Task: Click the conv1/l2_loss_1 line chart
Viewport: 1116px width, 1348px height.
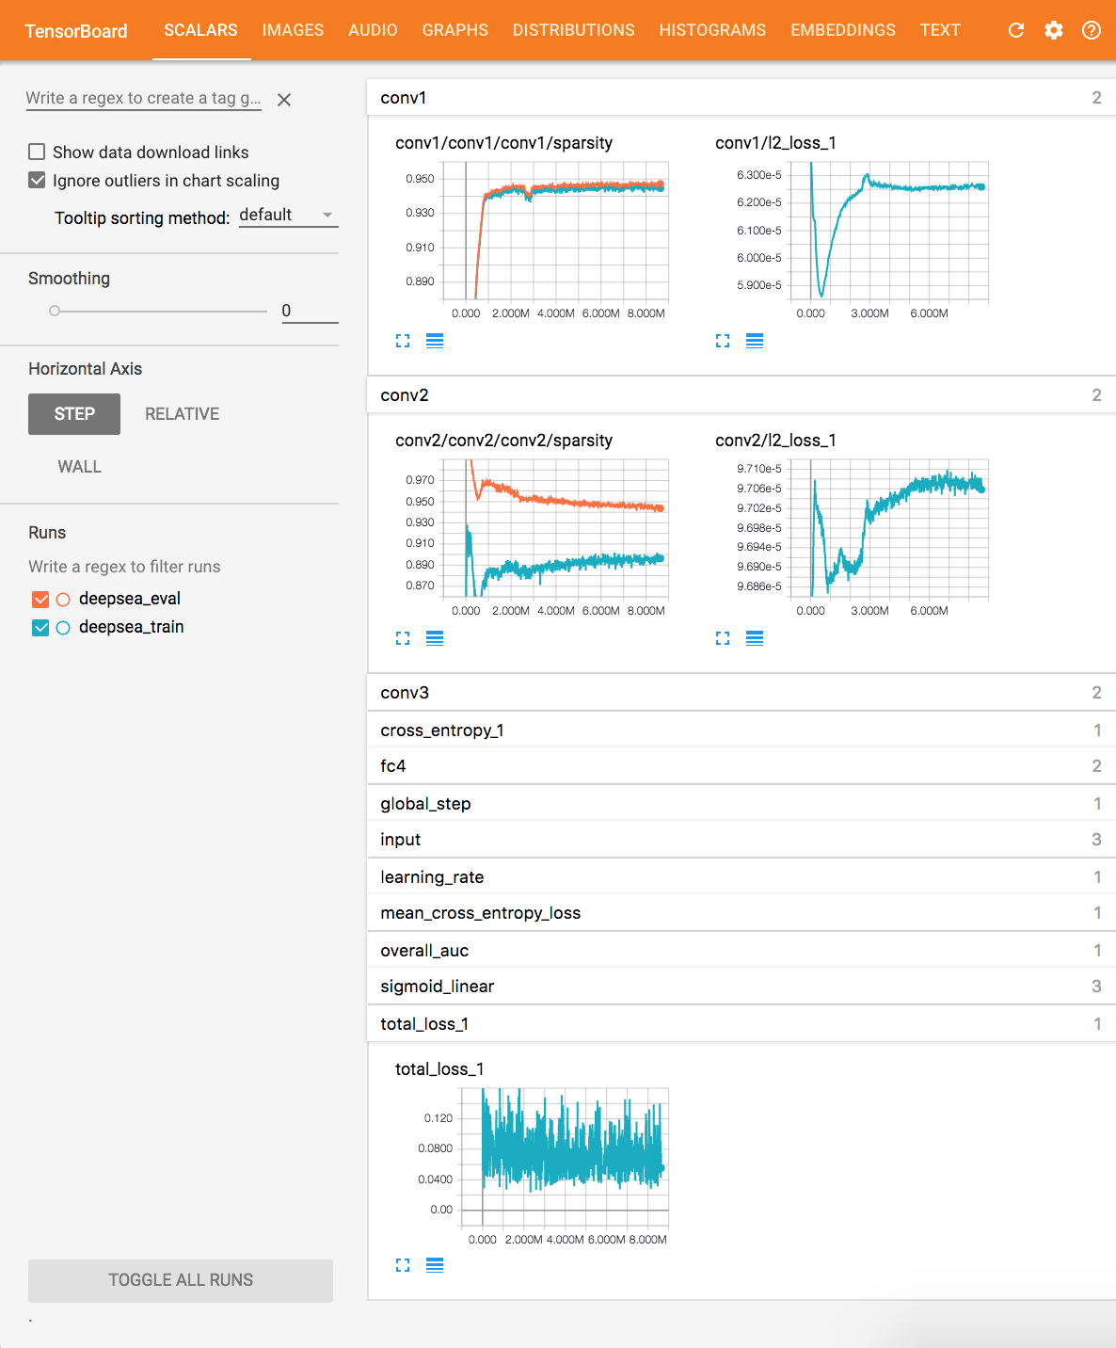Action: [889, 231]
